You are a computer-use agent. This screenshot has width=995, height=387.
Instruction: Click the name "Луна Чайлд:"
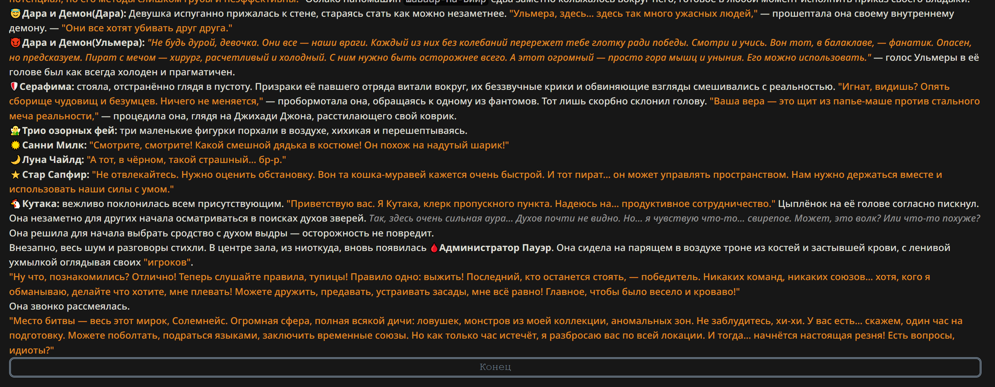click(x=53, y=160)
